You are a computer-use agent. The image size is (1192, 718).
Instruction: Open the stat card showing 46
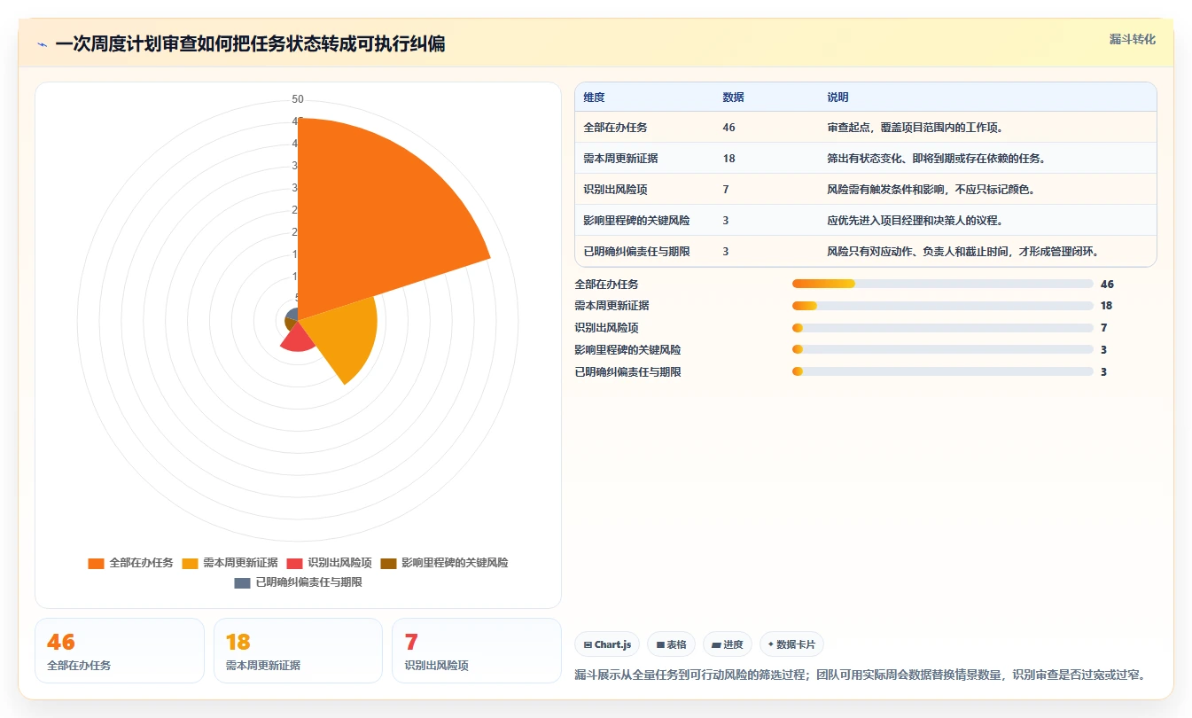[x=120, y=651]
